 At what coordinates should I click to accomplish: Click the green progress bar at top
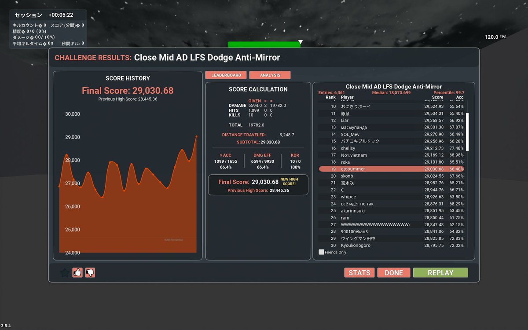tap(264, 44)
